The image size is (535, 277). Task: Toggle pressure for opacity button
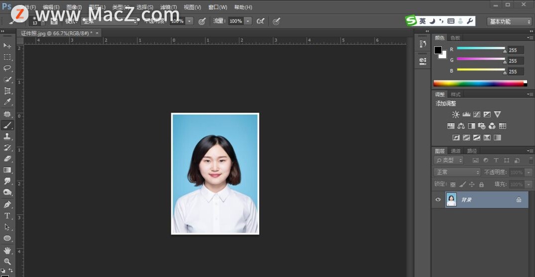202,21
